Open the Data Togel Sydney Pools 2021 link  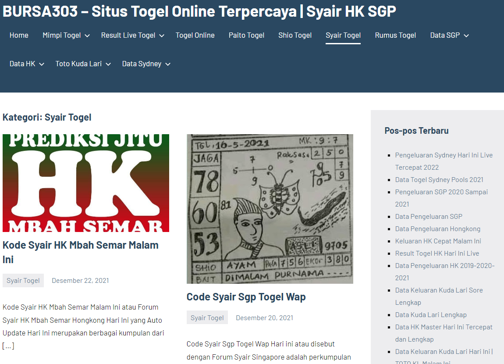pyautogui.click(x=439, y=179)
